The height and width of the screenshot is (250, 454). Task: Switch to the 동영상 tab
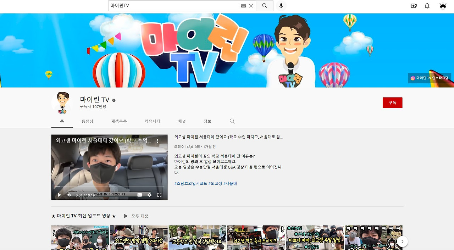point(87,121)
